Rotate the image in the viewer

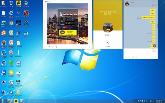56,47
